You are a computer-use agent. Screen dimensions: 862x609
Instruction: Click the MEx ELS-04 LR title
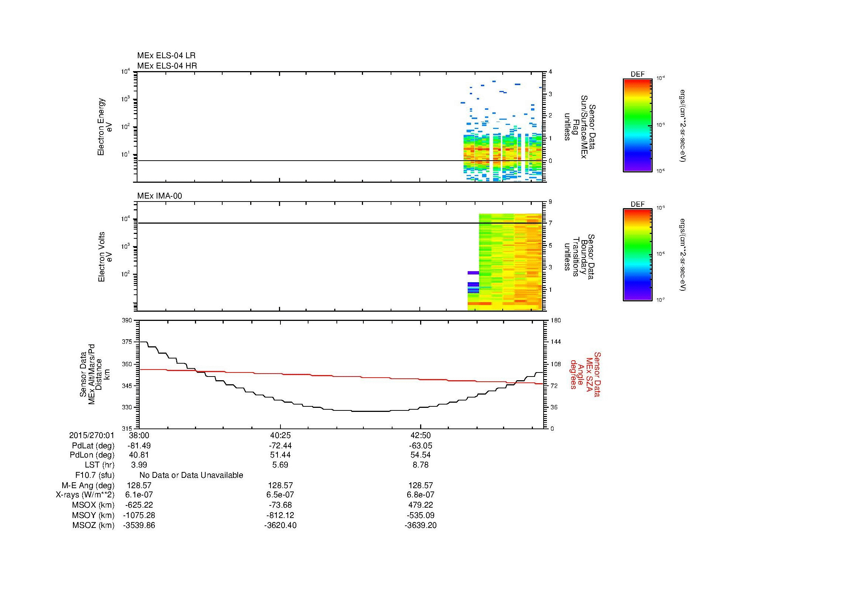click(x=166, y=56)
